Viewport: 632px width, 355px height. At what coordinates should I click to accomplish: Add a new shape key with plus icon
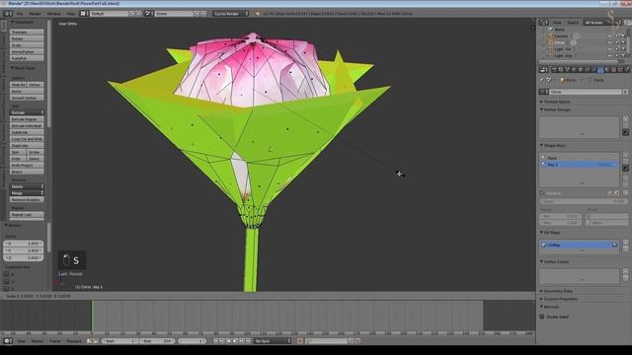click(625, 155)
